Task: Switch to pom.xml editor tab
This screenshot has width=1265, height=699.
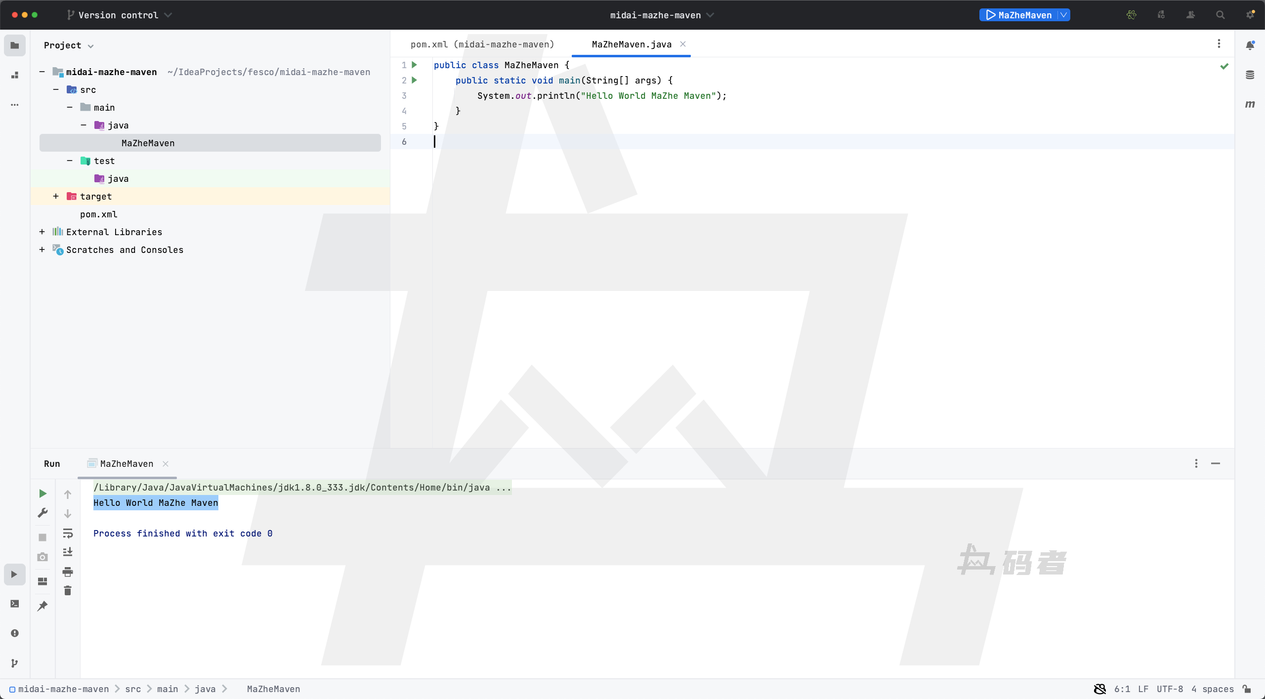Action: point(482,44)
